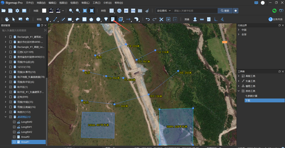Select the circle drawing tool

[x=98, y=19]
